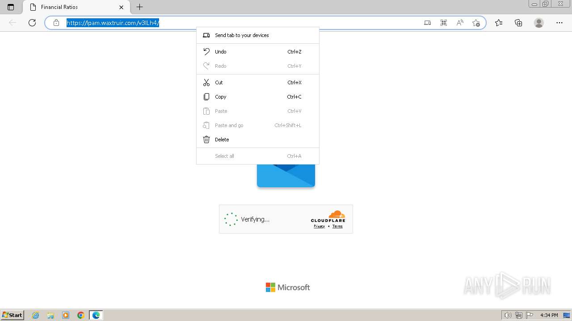Select Paste and go entry
The width and height of the screenshot is (572, 321).
[x=258, y=125]
